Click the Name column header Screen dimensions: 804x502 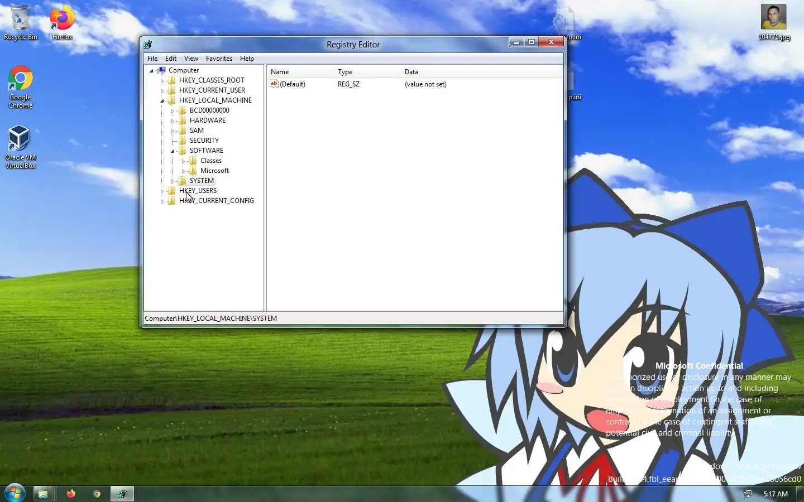point(300,71)
